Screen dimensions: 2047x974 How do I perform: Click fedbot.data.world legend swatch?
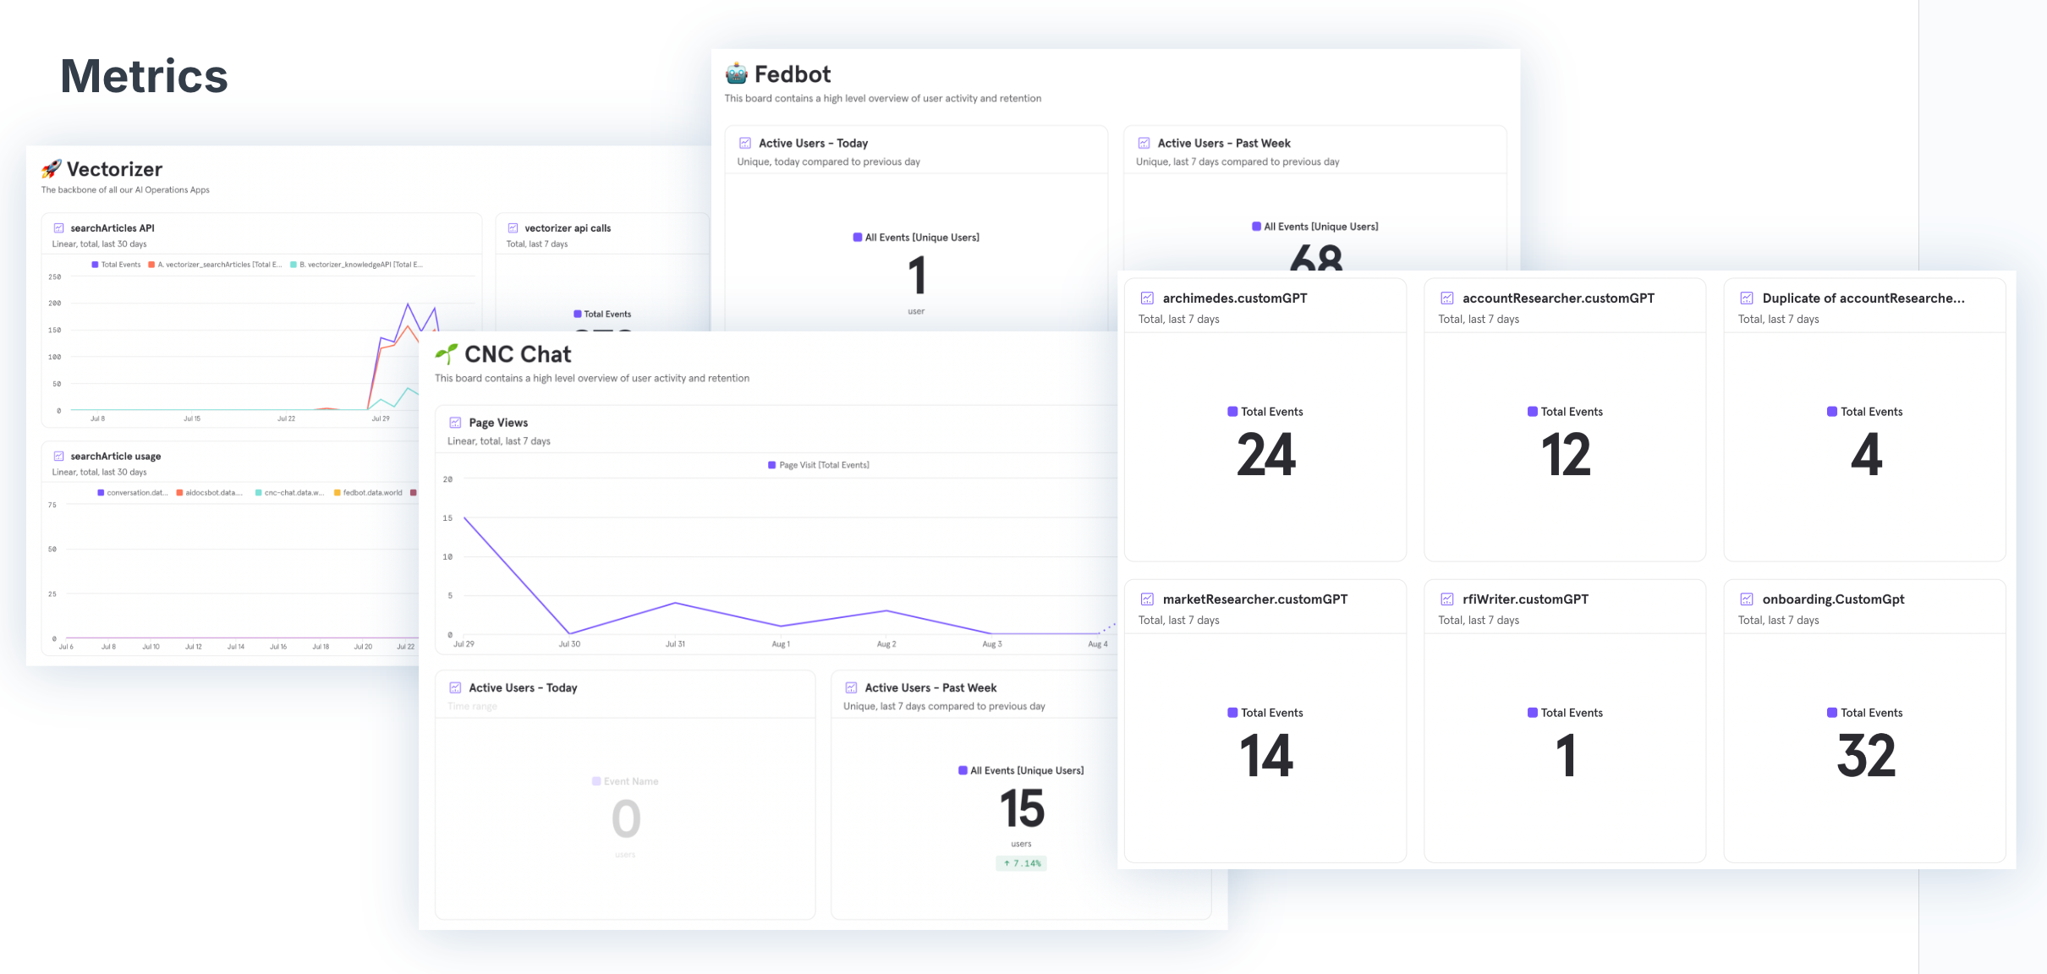pos(337,493)
